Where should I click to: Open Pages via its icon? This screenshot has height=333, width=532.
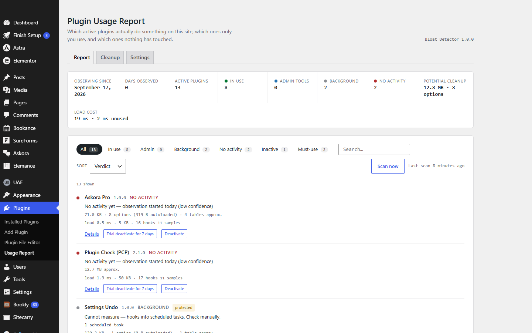(x=7, y=102)
